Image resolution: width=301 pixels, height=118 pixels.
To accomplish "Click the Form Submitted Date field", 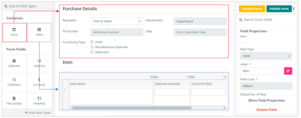I will (x=200, y=32).
